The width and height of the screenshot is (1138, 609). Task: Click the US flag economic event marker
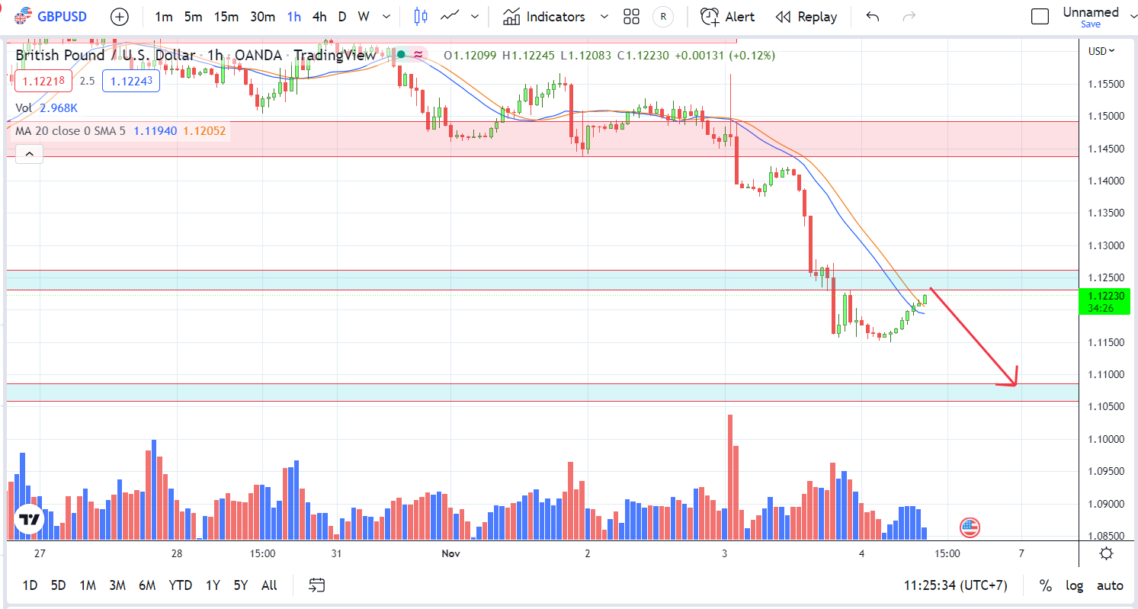(x=970, y=527)
